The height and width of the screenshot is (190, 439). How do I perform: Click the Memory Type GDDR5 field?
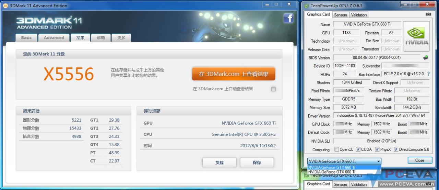348,99
